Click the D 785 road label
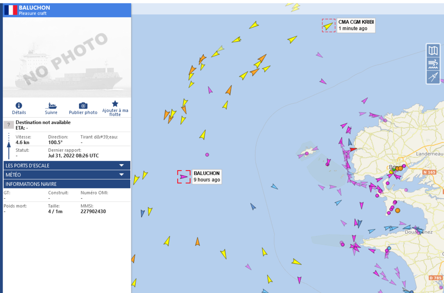Viewport: 444px width, 293px height. point(435,278)
